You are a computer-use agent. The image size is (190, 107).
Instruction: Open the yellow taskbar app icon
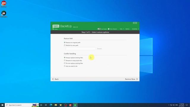point(61,105)
